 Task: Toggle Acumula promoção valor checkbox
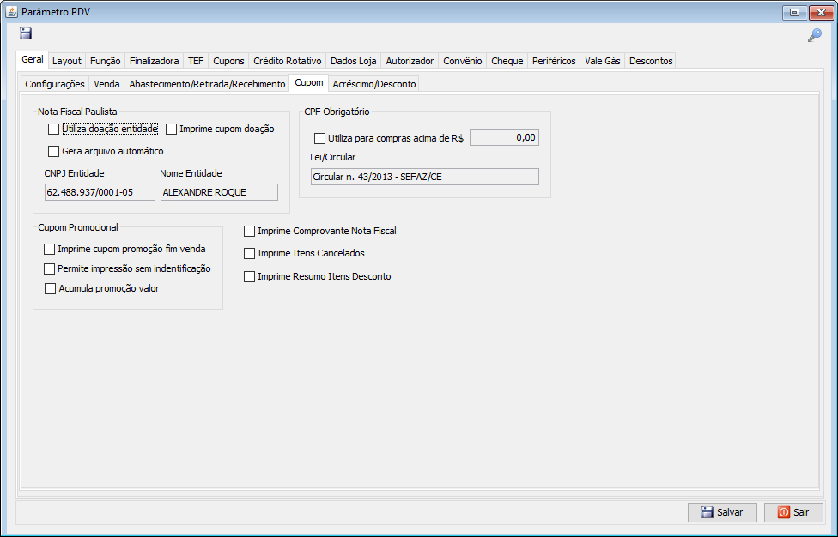click(50, 288)
